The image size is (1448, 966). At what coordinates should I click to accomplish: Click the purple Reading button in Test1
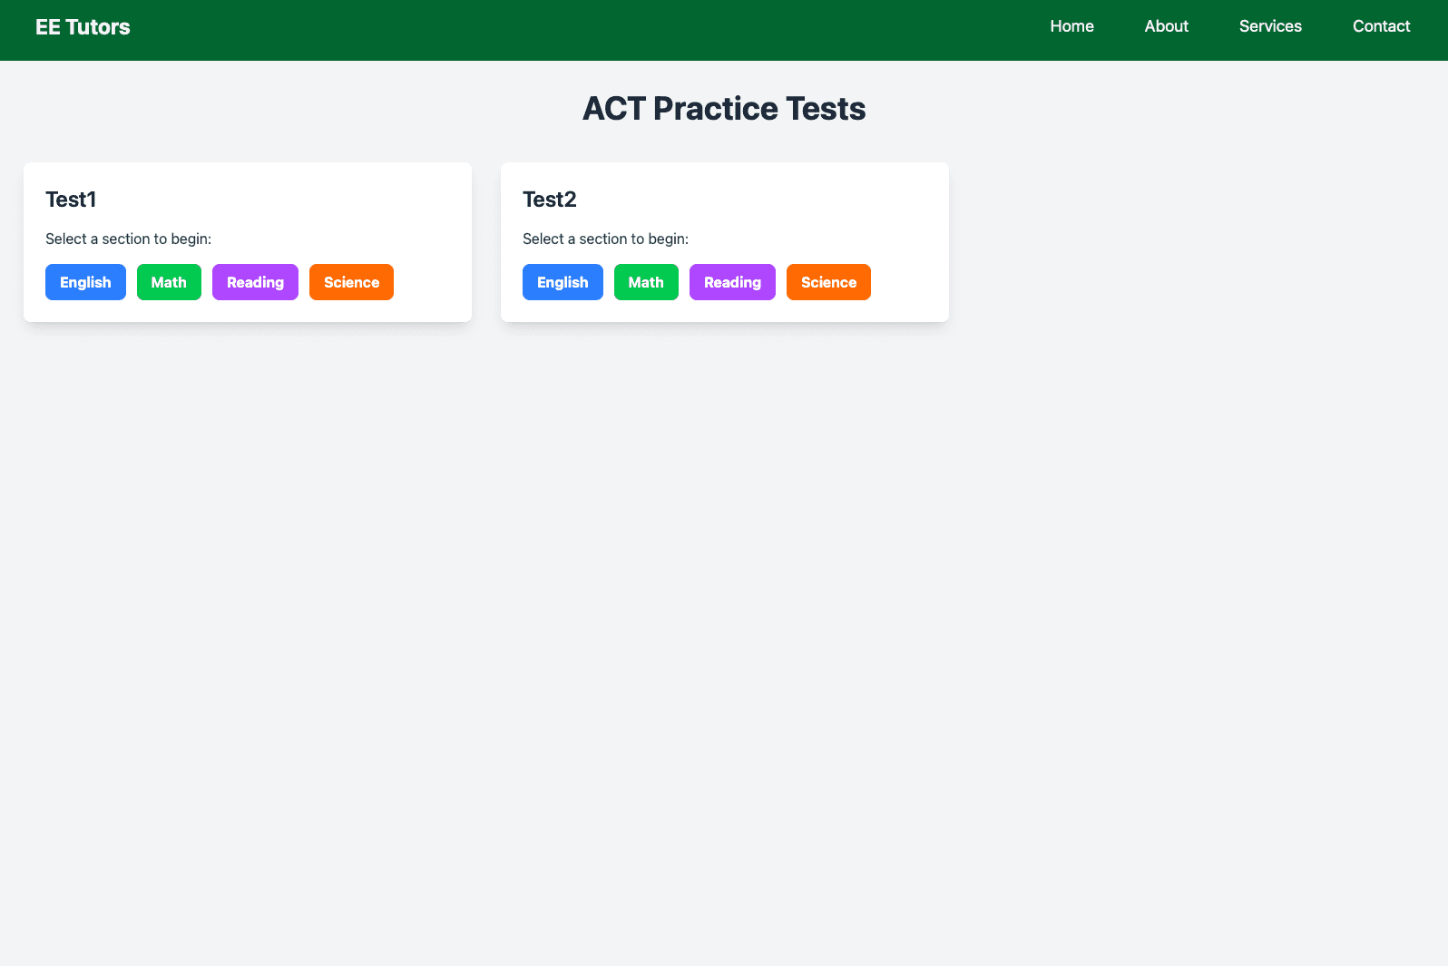pos(255,282)
